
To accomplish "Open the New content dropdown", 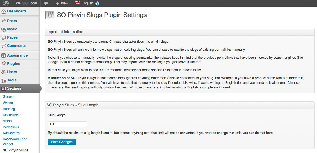I will 62,3.
